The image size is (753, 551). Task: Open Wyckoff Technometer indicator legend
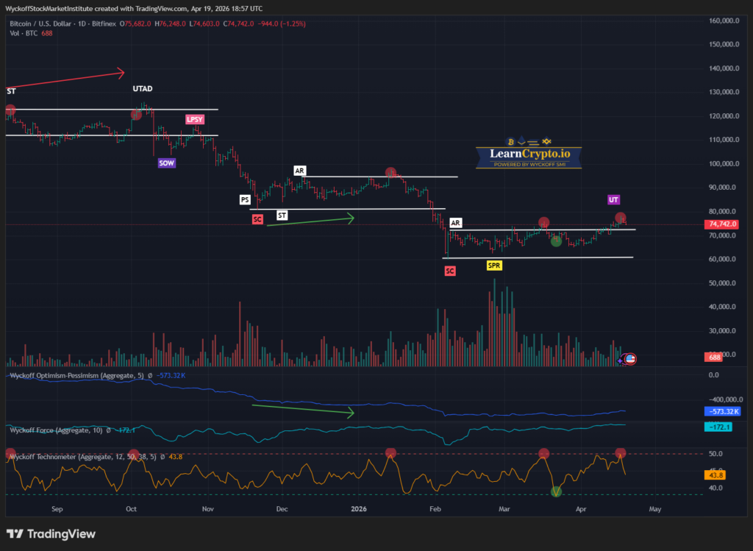point(74,457)
